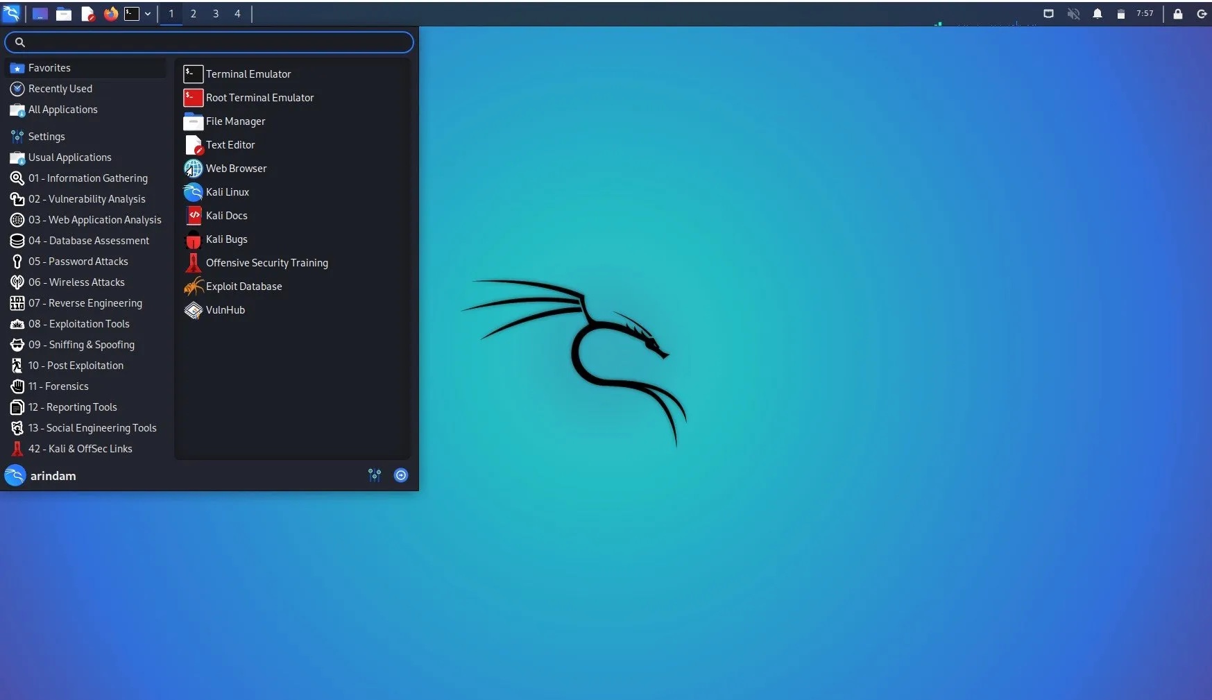Open the Root Terminal Emulator from favorites

[x=259, y=97]
